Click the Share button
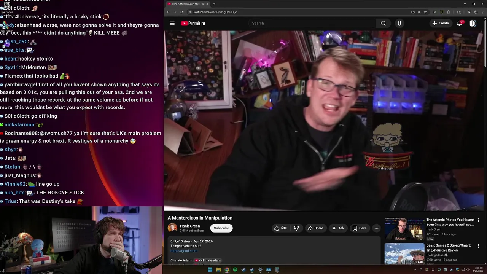This screenshot has height=274, width=487. pyautogui.click(x=315, y=228)
